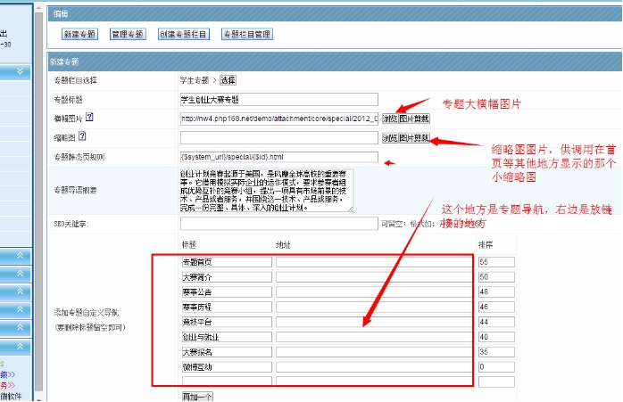Collapse the bottom-most sidebar panel chevron
The width and height of the screenshot is (623, 402).
click(20, 346)
